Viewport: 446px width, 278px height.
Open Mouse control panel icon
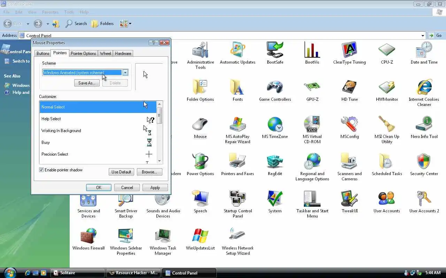coord(200,125)
